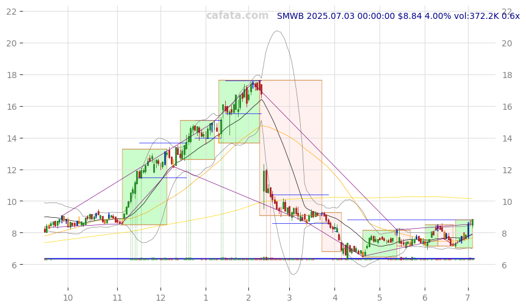
Task: Click the left y-axis label 20
Action: point(12,43)
